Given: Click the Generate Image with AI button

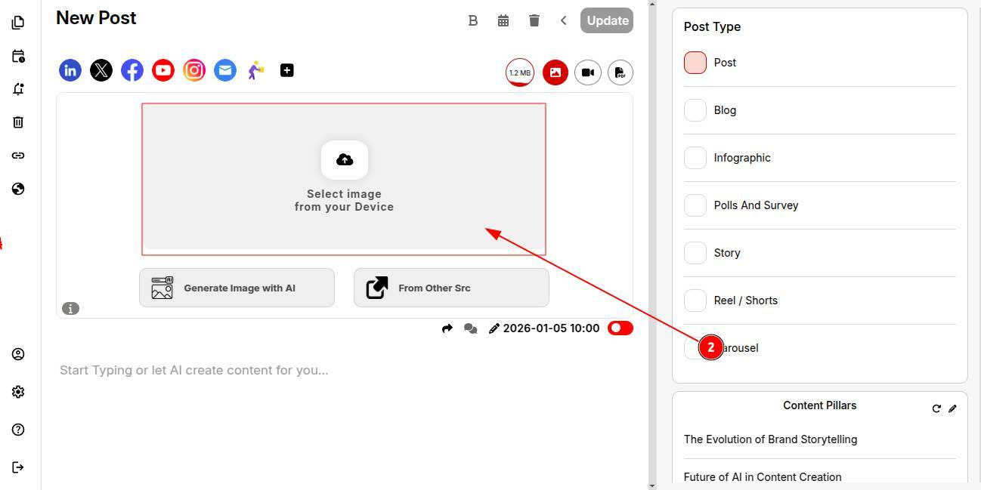Looking at the screenshot, I should 237,288.
